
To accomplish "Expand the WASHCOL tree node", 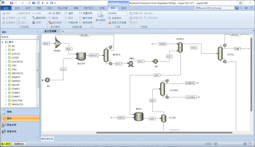I will [6, 104].
